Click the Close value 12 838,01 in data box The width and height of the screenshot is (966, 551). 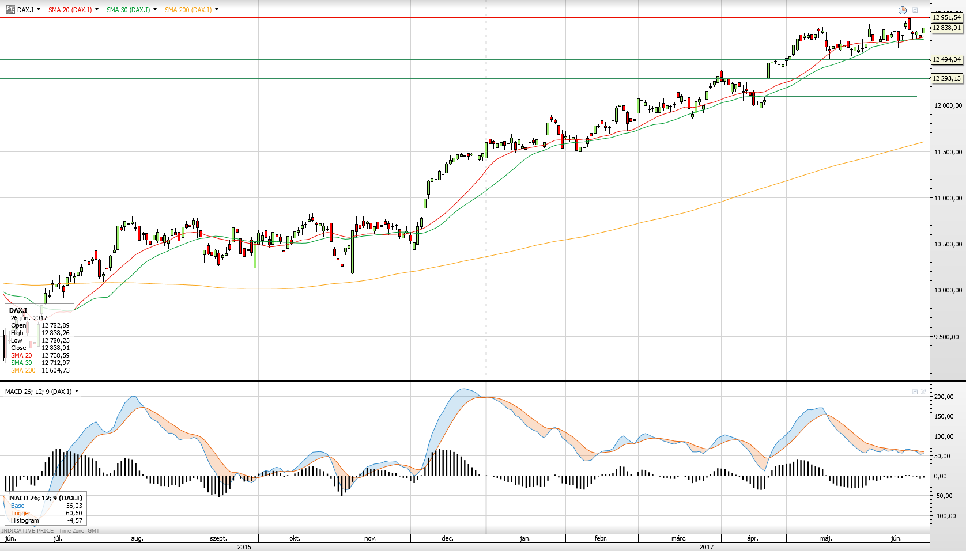(55, 348)
